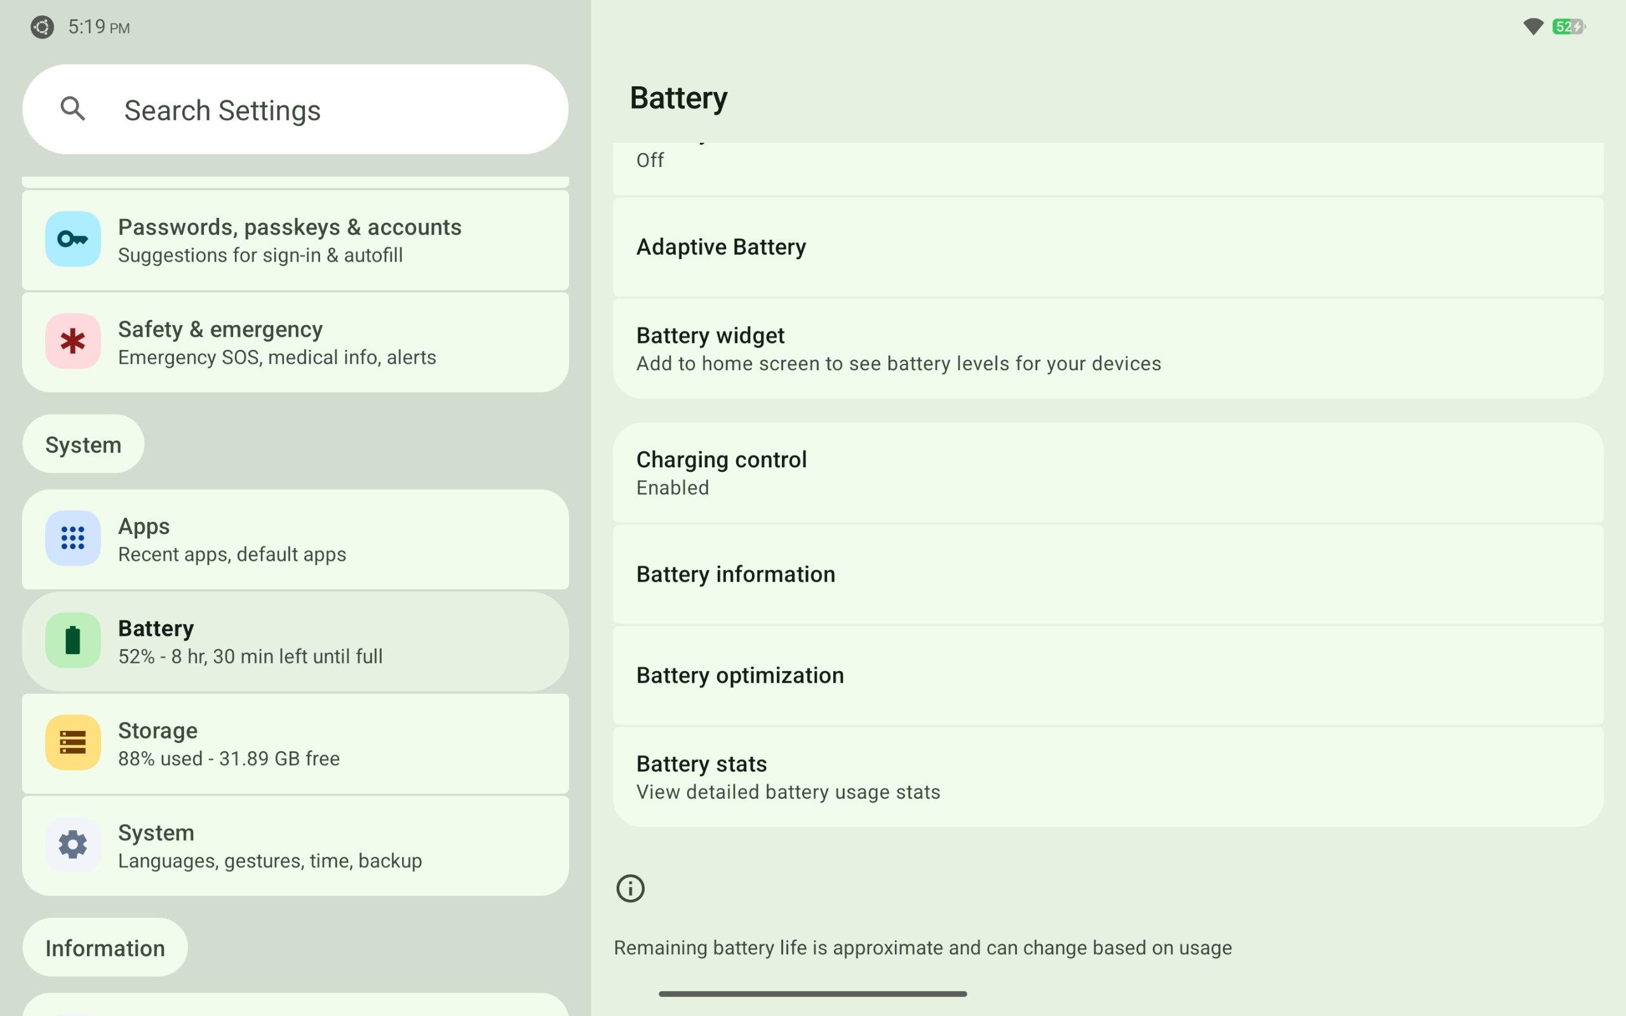The height and width of the screenshot is (1016, 1626).
Task: Open Battery stats details
Action: (1107, 777)
